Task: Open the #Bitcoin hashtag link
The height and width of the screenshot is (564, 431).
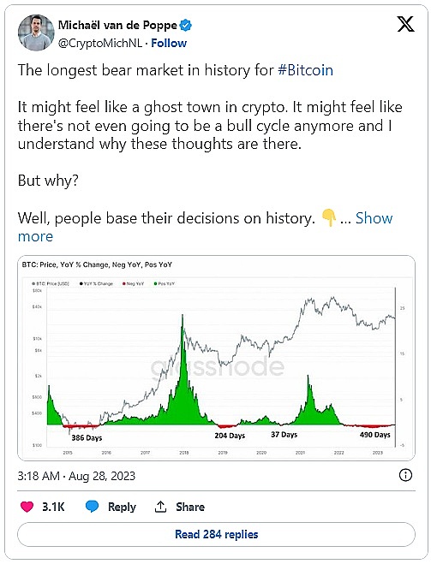Action: [305, 70]
